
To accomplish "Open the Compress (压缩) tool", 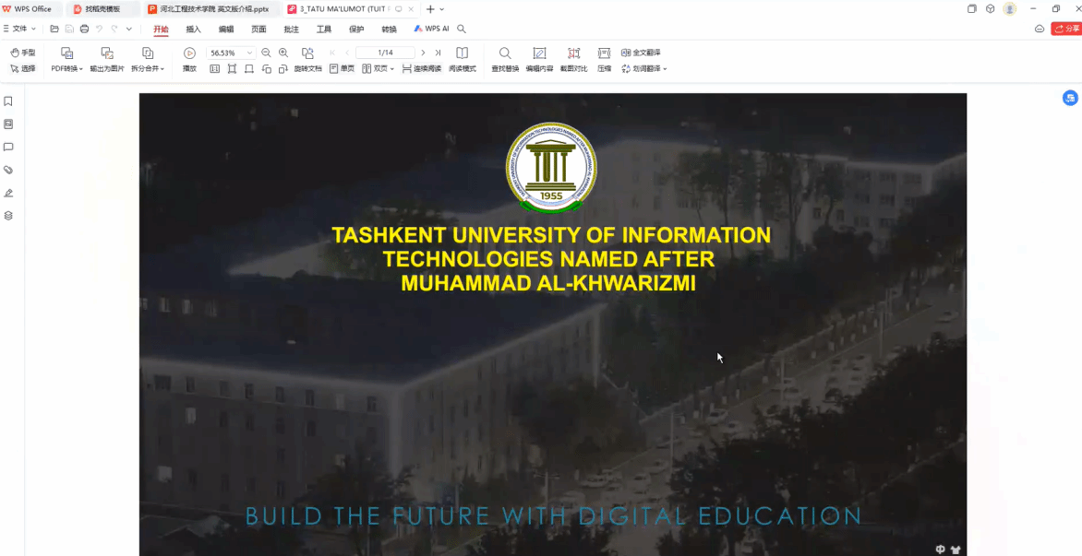I will [x=604, y=53].
